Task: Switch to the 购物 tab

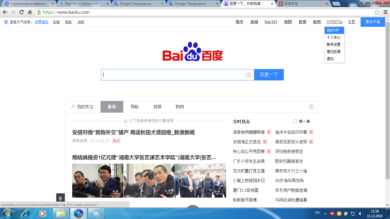Action: 180,107
